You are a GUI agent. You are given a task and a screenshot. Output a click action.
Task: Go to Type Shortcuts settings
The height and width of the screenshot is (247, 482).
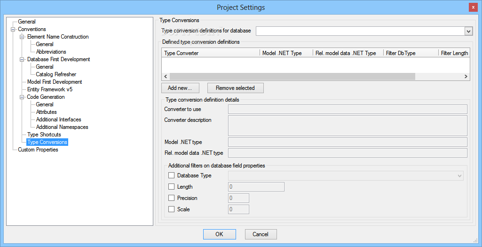pyautogui.click(x=44, y=135)
